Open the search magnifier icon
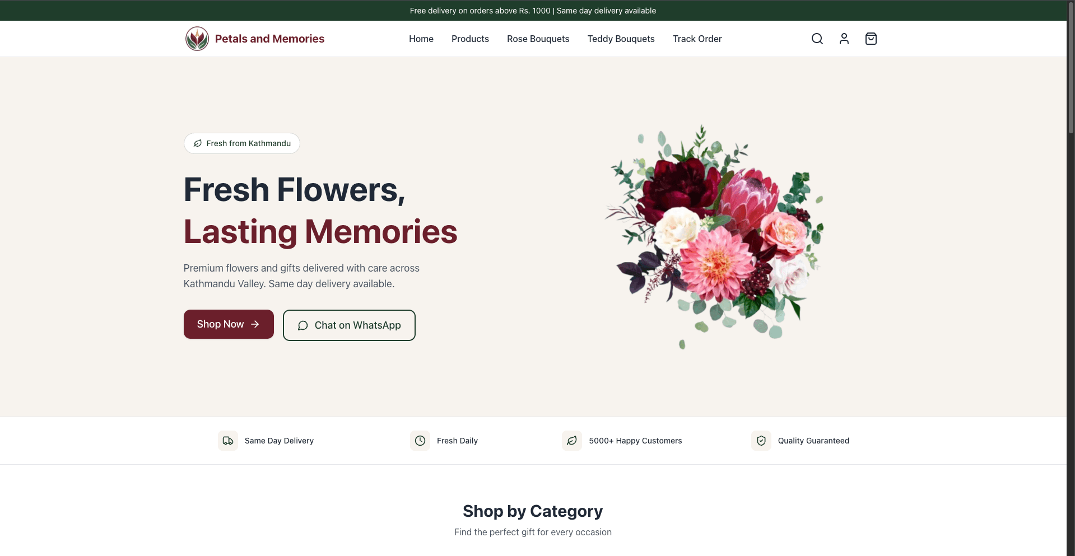Image resolution: width=1075 pixels, height=556 pixels. click(x=817, y=39)
